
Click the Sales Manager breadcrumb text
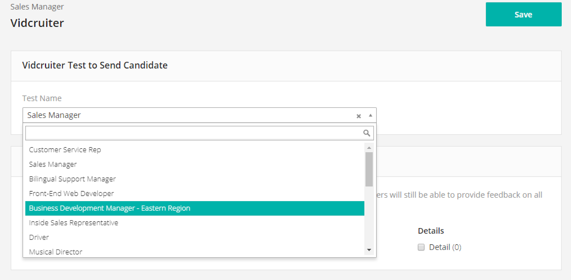[37, 7]
